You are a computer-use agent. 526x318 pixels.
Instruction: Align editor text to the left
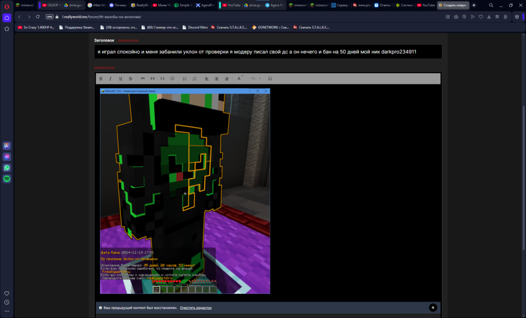pos(207,79)
